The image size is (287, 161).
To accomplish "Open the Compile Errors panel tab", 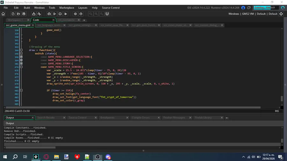I will tap(141, 117).
